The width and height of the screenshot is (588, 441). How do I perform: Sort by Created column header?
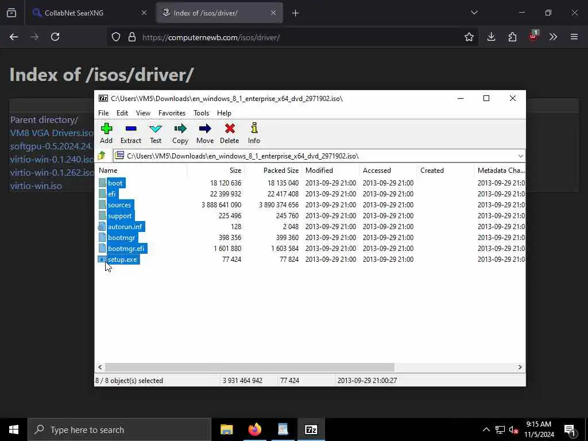tap(445, 170)
